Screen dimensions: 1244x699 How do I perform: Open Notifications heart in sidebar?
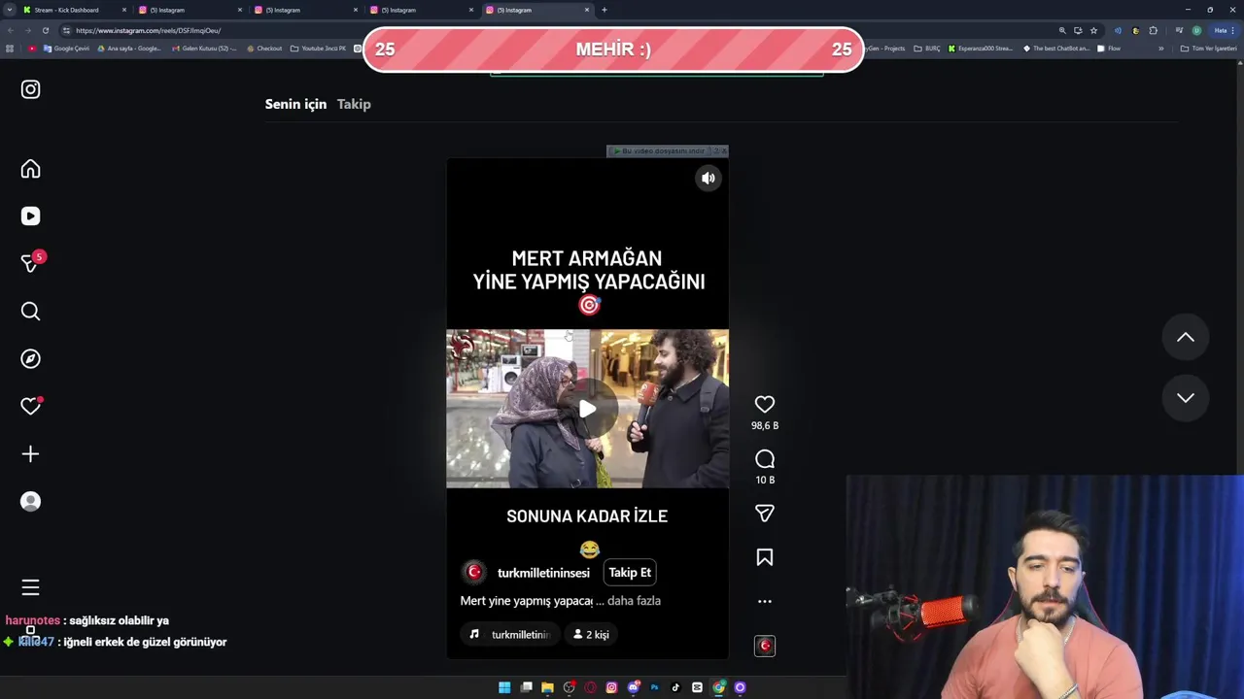click(x=30, y=406)
